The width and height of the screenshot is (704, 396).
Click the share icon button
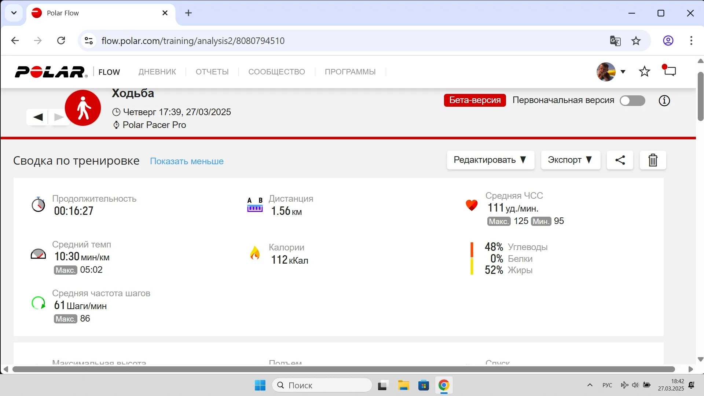tap(620, 160)
